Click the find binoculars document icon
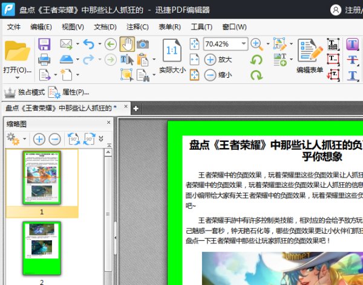 (143, 75)
